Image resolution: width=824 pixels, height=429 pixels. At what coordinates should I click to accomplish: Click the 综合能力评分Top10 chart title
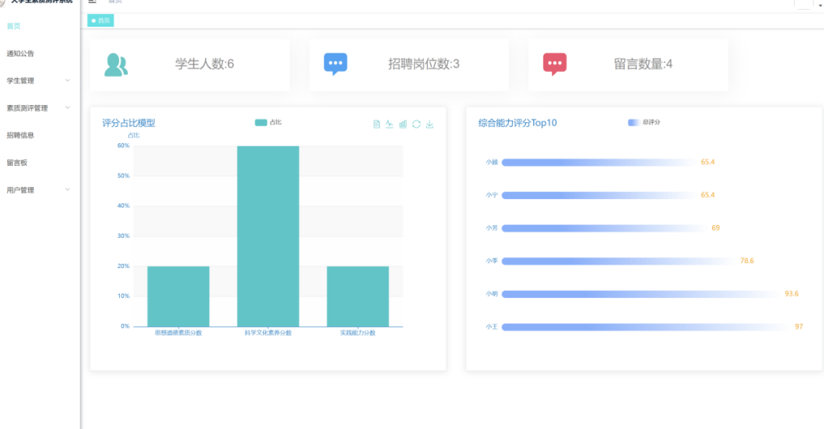[518, 123]
